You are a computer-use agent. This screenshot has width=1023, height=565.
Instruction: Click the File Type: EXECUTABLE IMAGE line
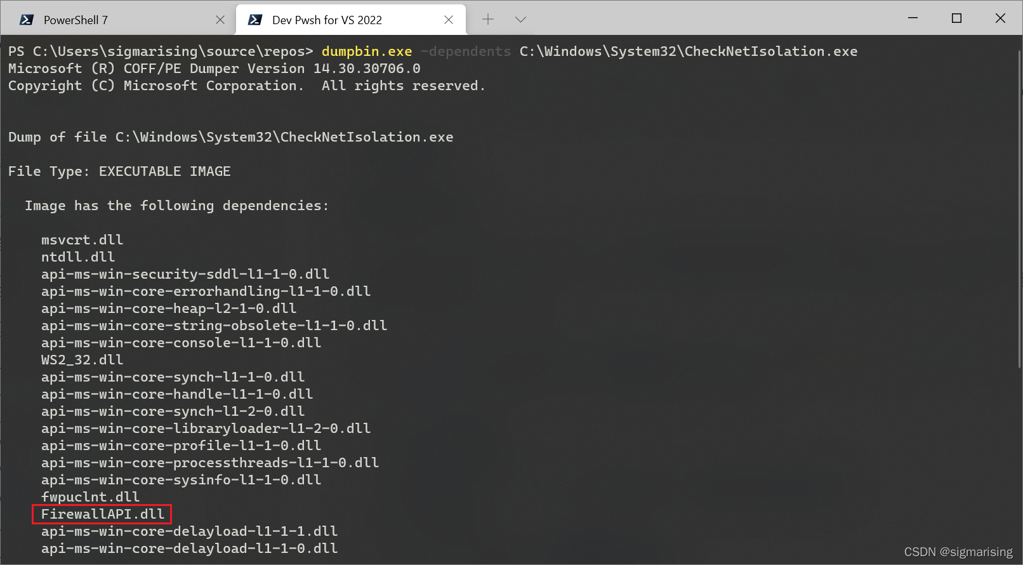click(119, 171)
